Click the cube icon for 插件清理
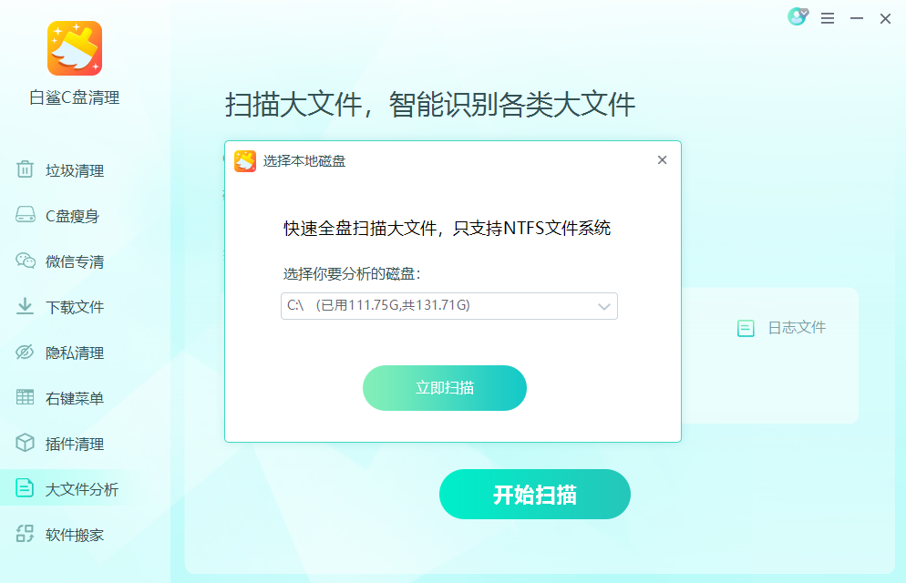906x583 pixels. pyautogui.click(x=25, y=443)
